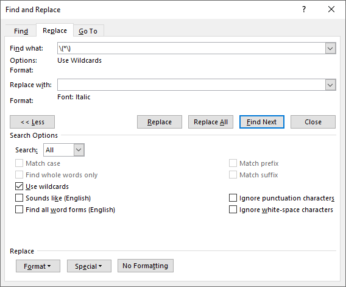Enable Sounds like (English) option
This screenshot has width=346, height=287.
[x=19, y=198]
